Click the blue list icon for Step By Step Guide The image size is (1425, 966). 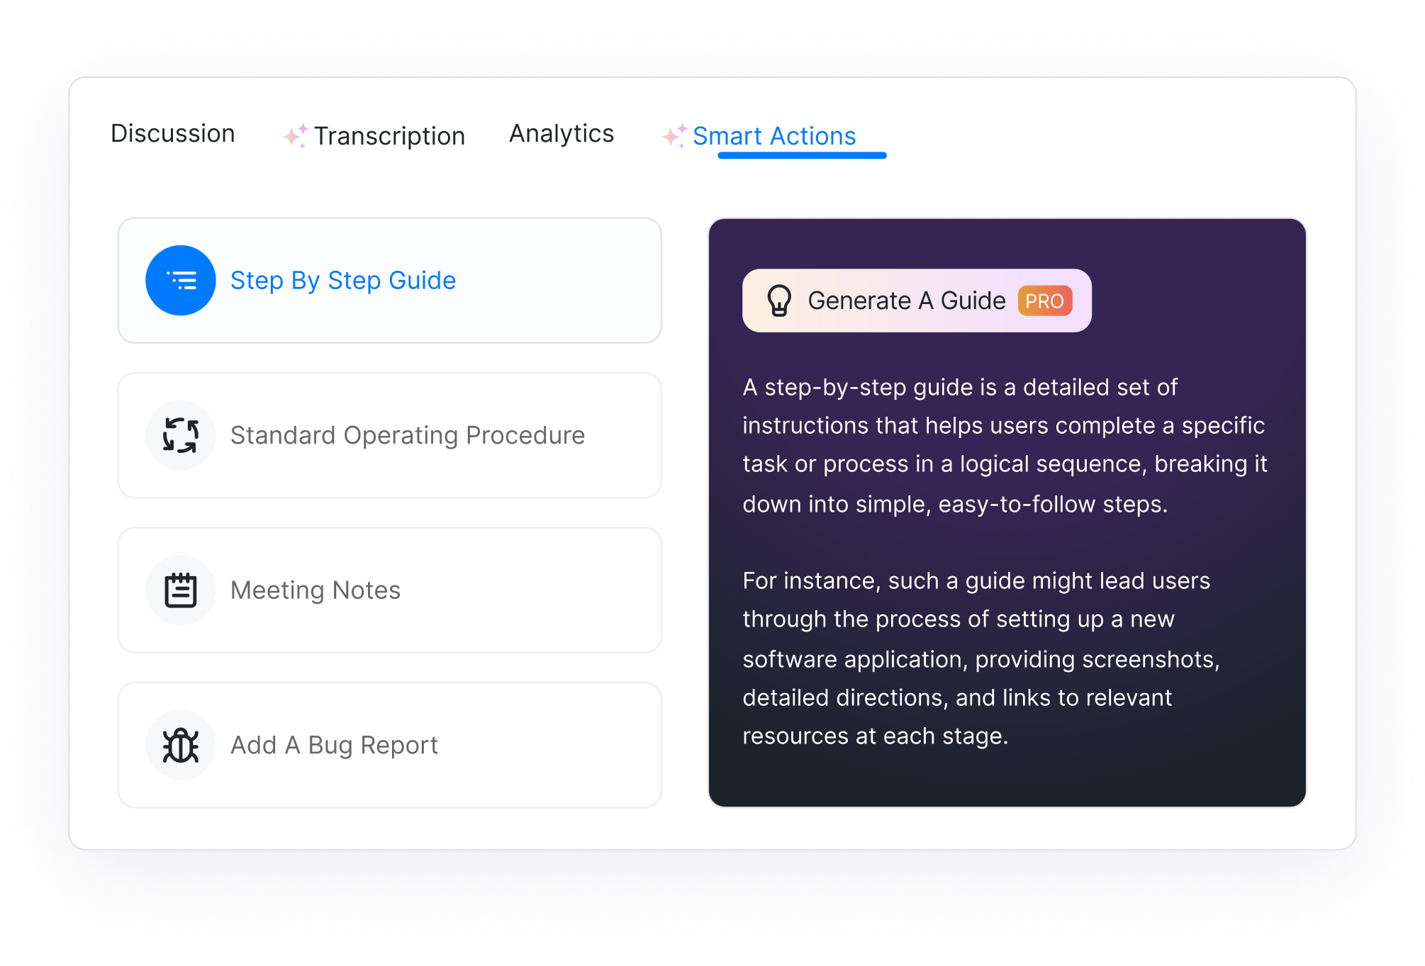click(180, 281)
